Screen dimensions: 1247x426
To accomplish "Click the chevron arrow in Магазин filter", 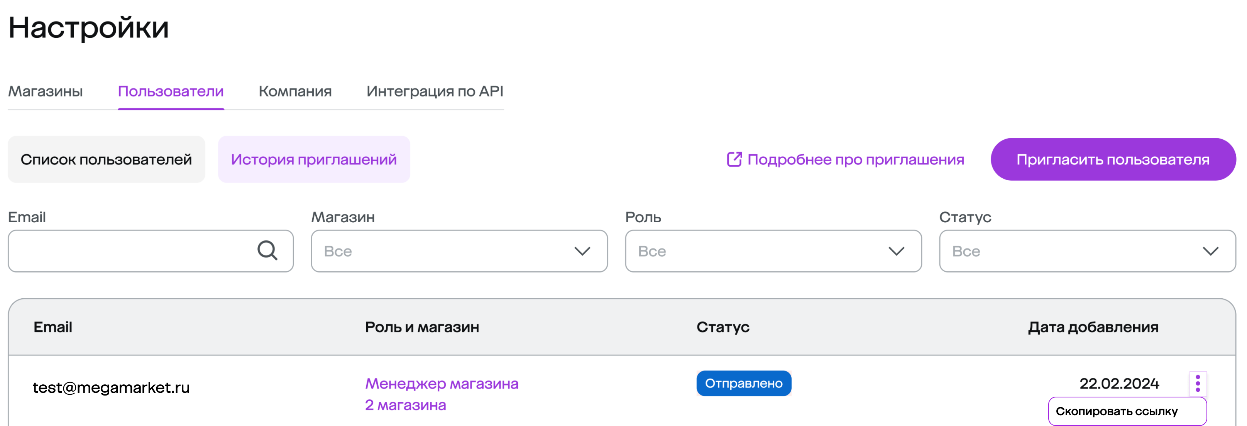I will [x=582, y=251].
